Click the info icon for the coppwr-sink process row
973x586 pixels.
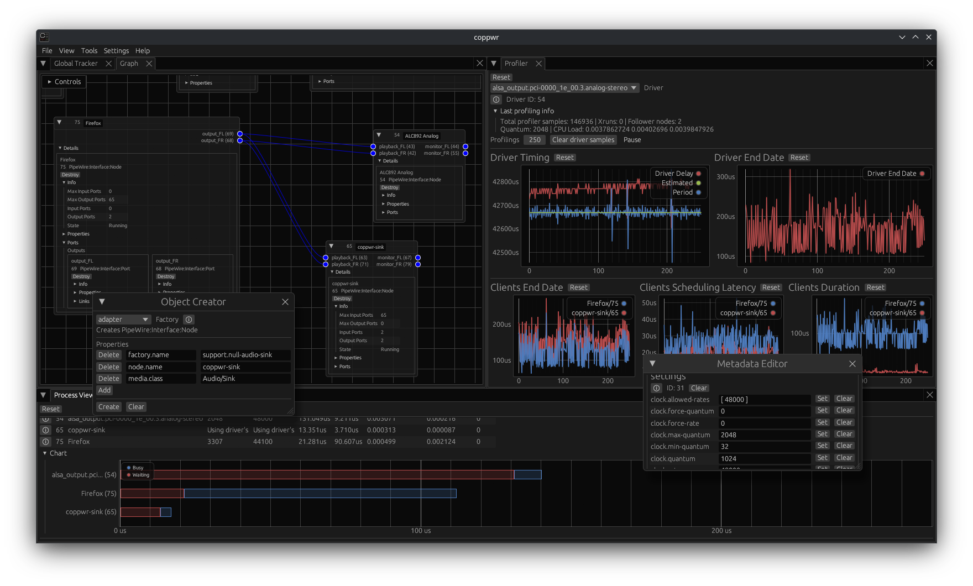[x=45, y=430]
